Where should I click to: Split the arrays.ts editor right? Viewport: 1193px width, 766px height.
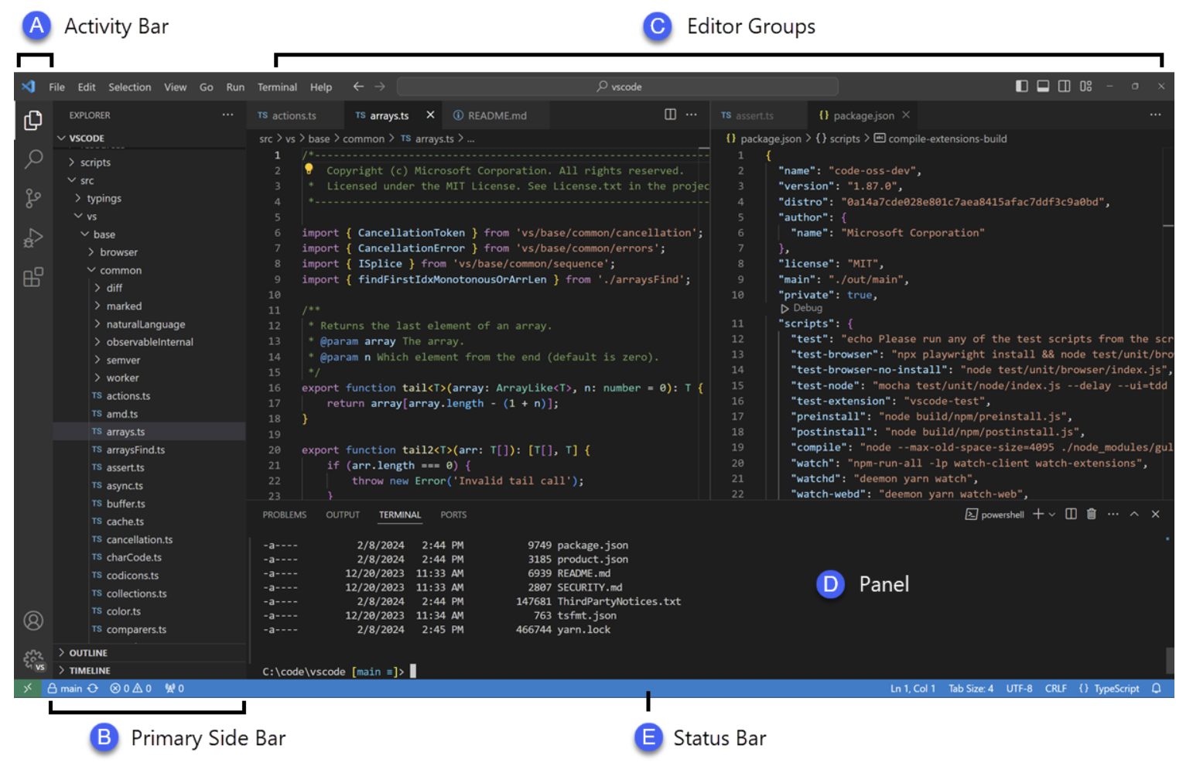(x=670, y=115)
